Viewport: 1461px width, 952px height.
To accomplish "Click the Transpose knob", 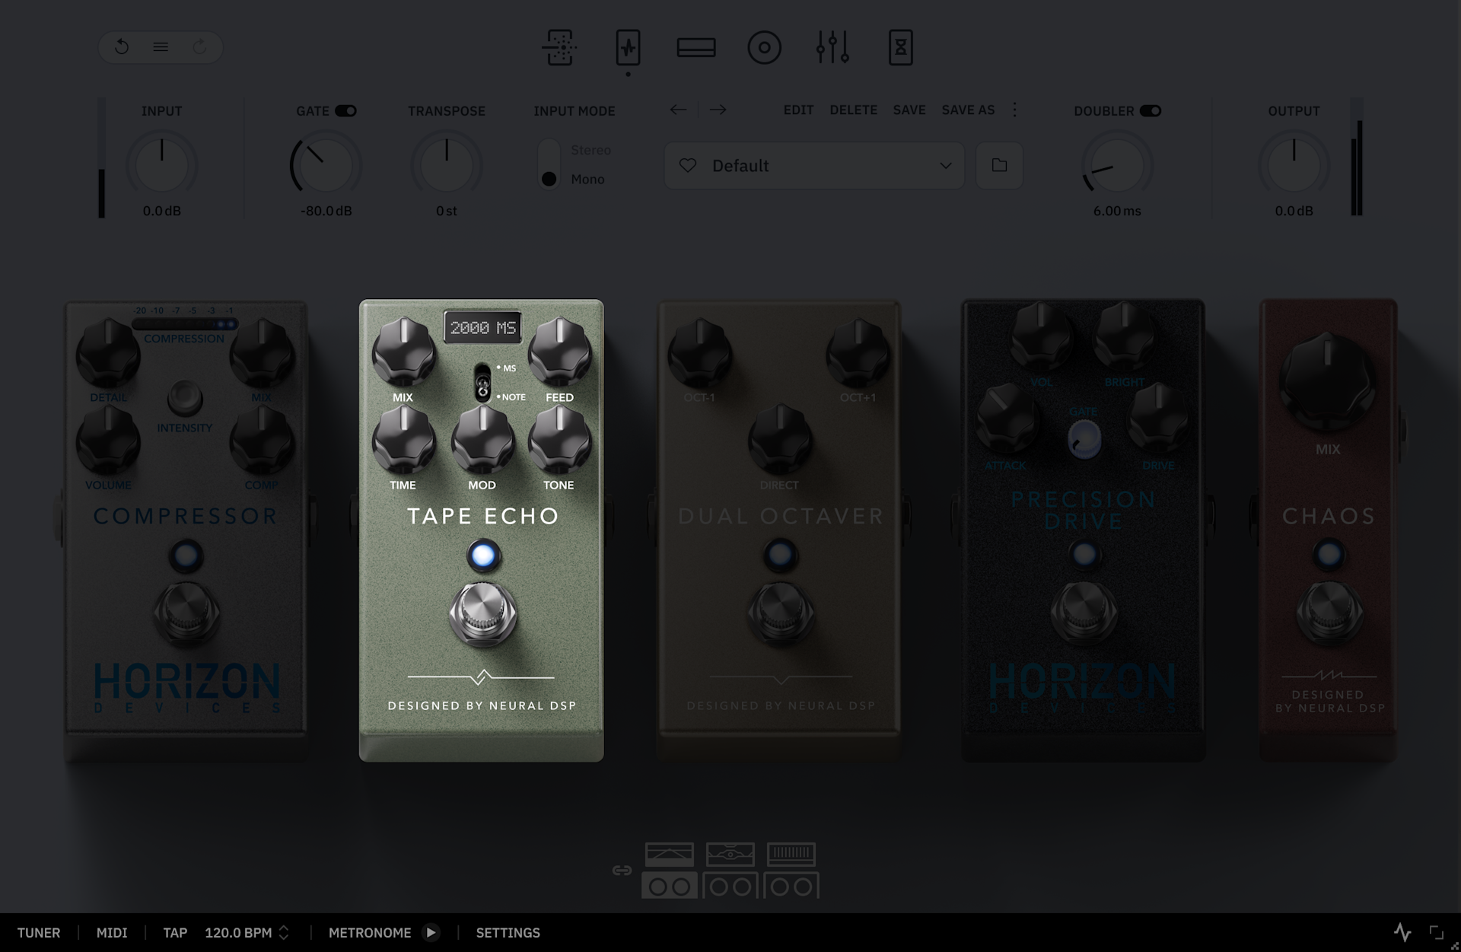I will click(447, 165).
